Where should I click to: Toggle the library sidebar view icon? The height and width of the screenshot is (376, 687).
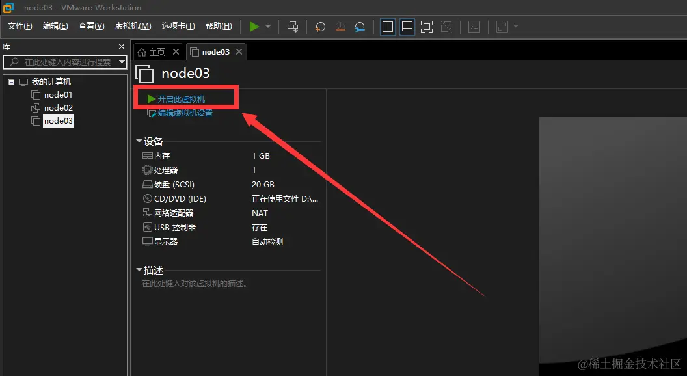click(388, 27)
